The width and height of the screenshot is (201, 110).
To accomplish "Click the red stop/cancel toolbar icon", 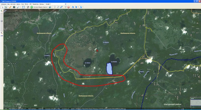I will tap(68, 7).
